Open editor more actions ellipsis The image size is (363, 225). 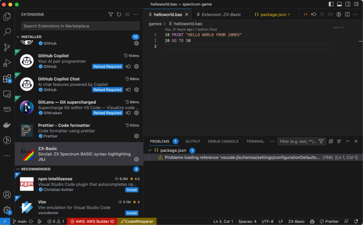coord(356,14)
